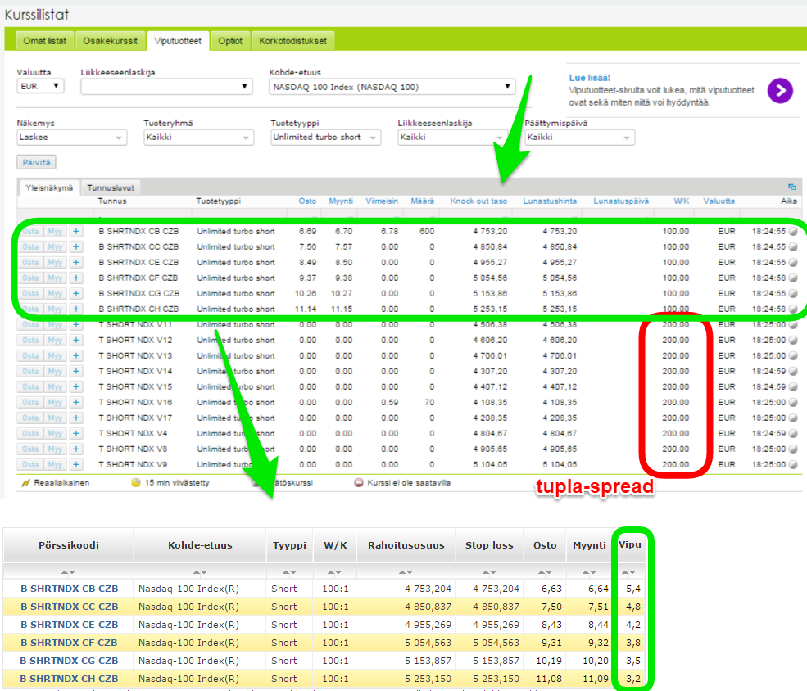Click the plus icon for B SHRTNDX CE CZB

[x=76, y=262]
